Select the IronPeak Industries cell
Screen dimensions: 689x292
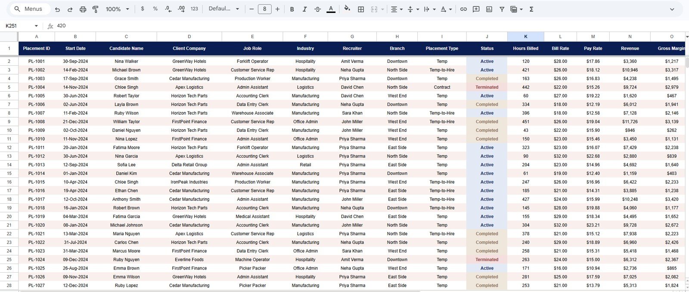(x=189, y=182)
